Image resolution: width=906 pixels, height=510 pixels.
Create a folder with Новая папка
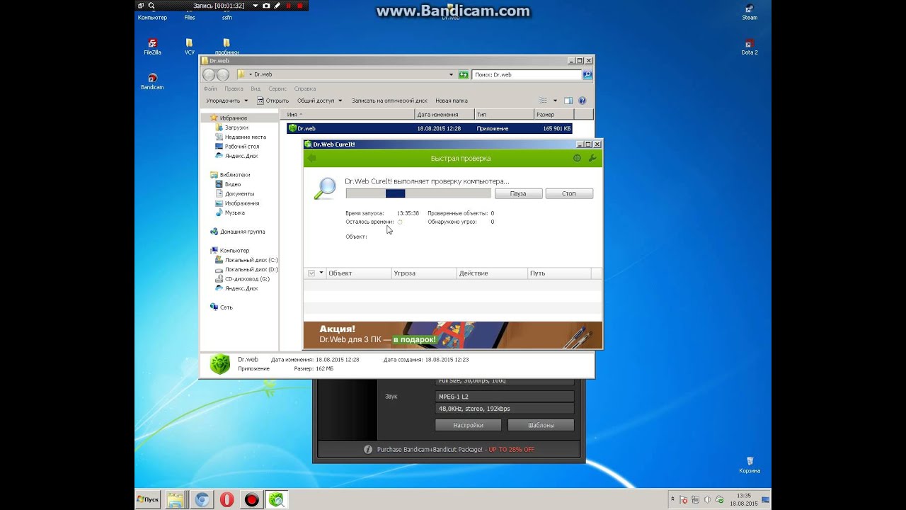(452, 101)
